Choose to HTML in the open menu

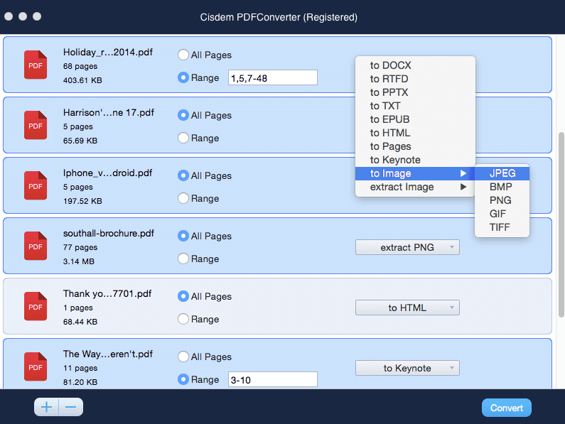tap(415, 133)
